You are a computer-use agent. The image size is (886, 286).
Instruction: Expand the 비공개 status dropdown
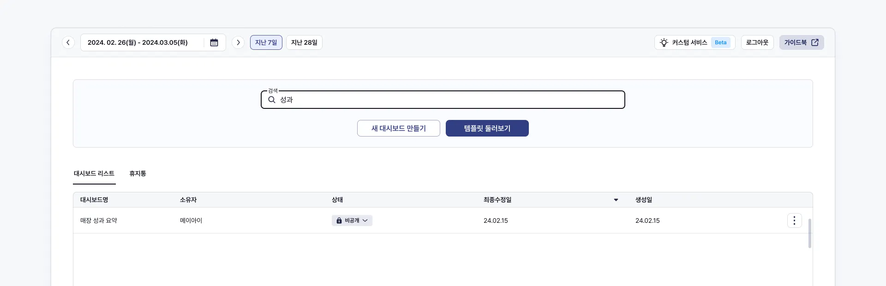pos(365,220)
